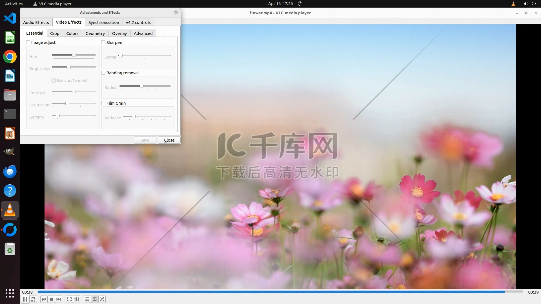Stop playback

pyautogui.click(x=51, y=299)
